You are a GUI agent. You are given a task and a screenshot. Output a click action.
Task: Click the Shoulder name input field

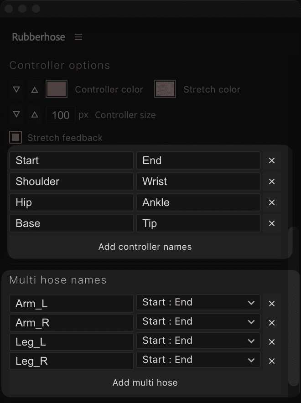(71, 181)
